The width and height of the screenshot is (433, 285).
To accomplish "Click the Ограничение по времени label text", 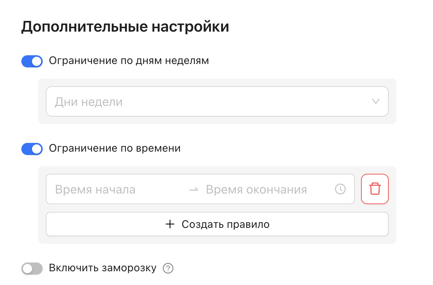I will pos(115,148).
